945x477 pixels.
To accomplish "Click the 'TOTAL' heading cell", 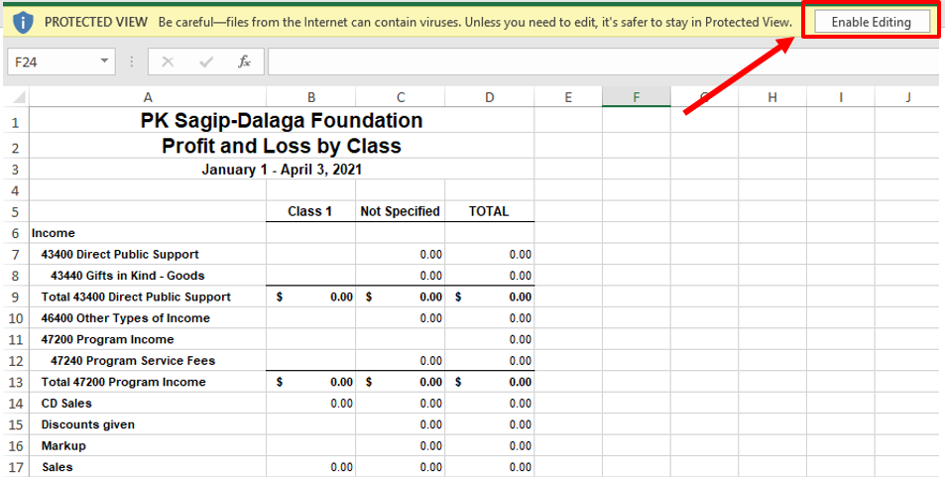I will click(489, 211).
